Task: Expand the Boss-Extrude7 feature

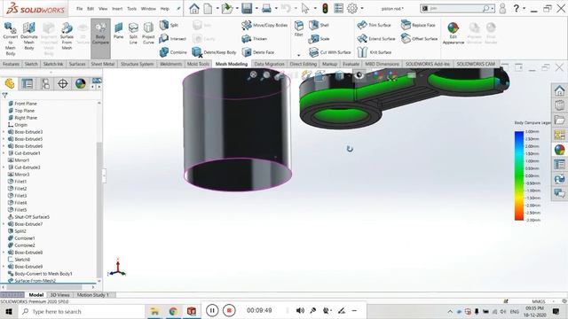Action: (x=4, y=224)
